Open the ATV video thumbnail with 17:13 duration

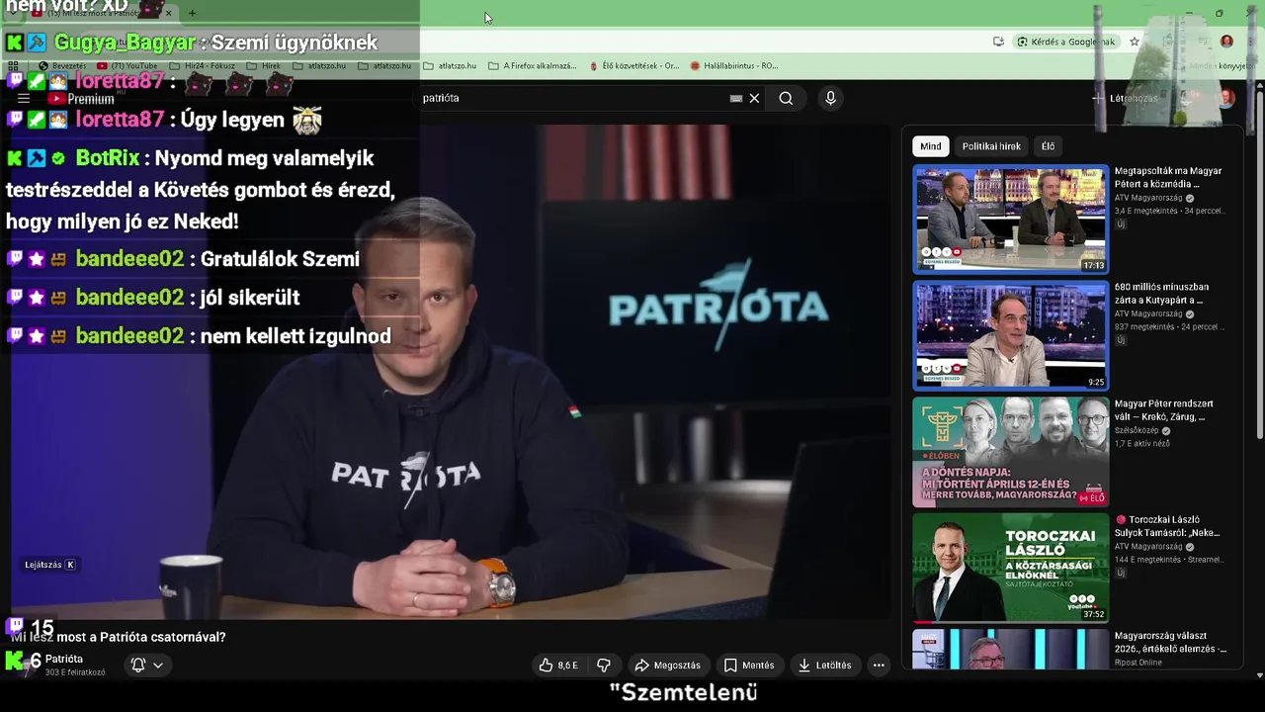pos(1010,219)
